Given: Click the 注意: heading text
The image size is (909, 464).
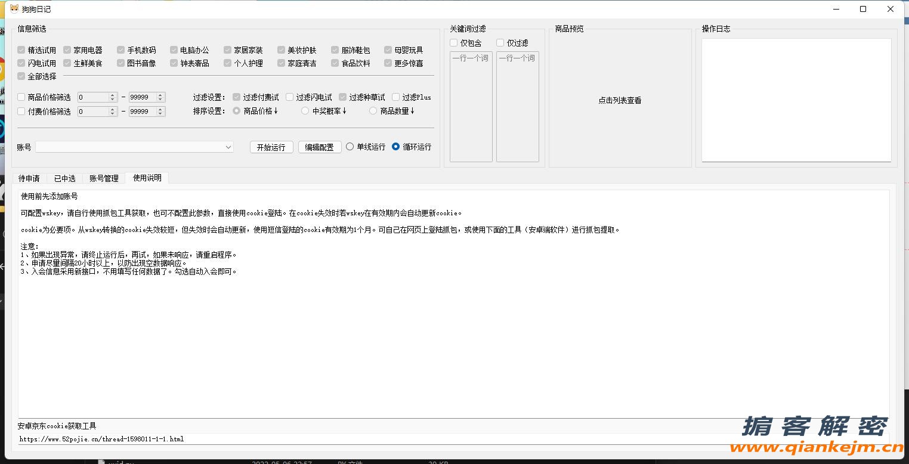Looking at the screenshot, I should pos(29,246).
